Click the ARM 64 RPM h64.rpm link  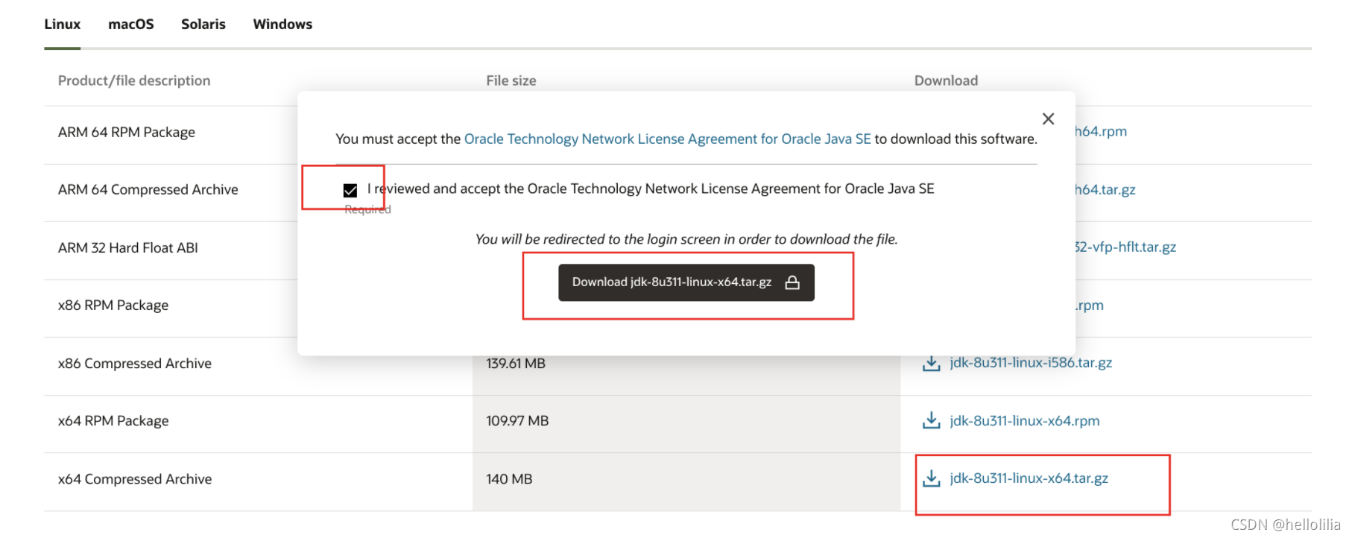click(1101, 131)
